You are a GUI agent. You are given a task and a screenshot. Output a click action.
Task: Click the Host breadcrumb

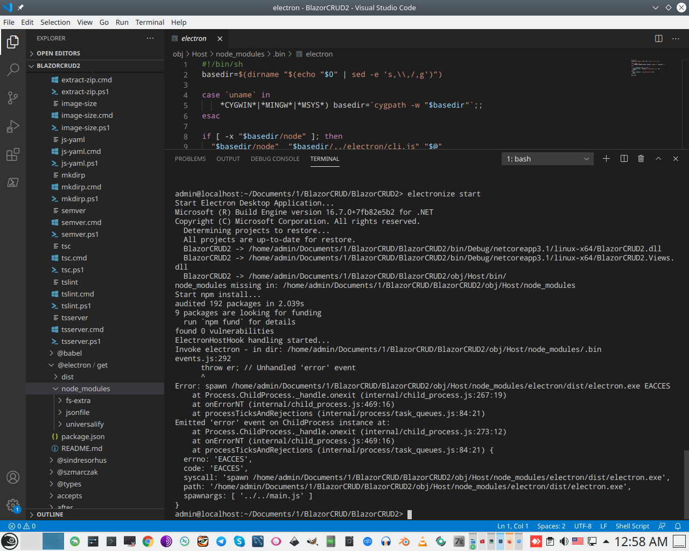click(199, 54)
